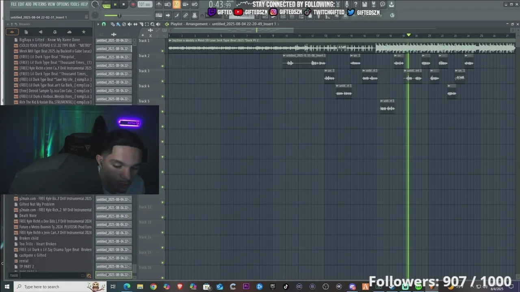The image size is (520, 292).
Task: Toggle the overdub recording icon
Action: pos(186,4)
